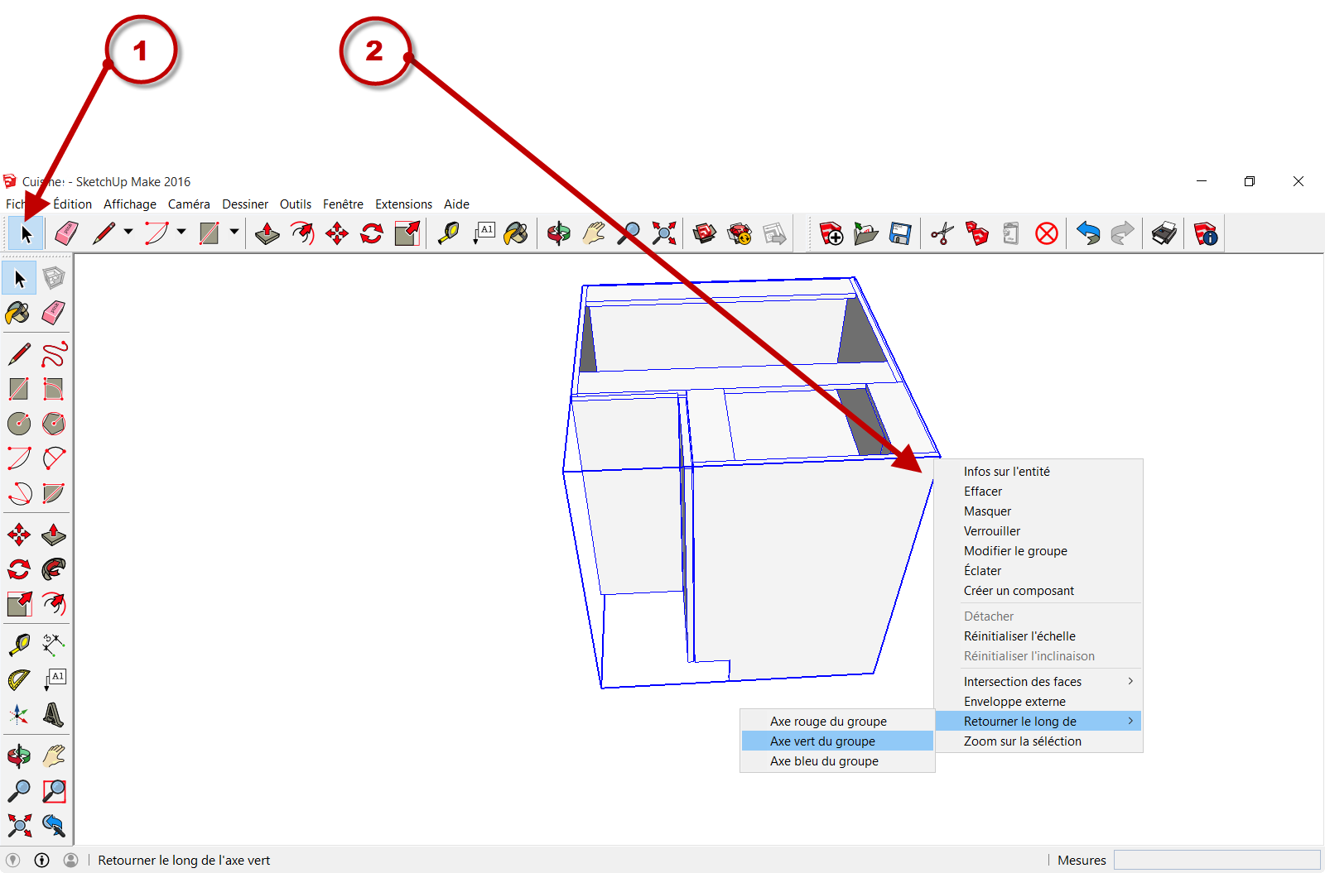Viewport: 1325px width, 873px height.
Task: Save the Cuisine model via toolbar icon
Action: click(x=901, y=233)
